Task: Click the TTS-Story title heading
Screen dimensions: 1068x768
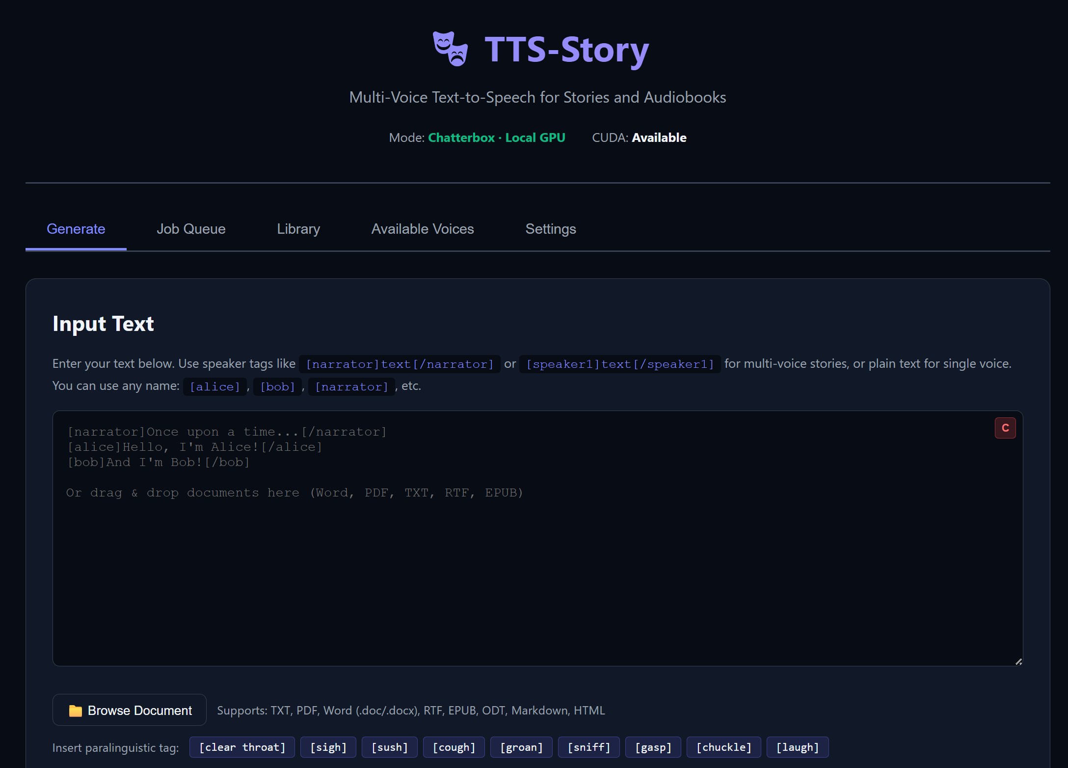Action: click(x=567, y=50)
